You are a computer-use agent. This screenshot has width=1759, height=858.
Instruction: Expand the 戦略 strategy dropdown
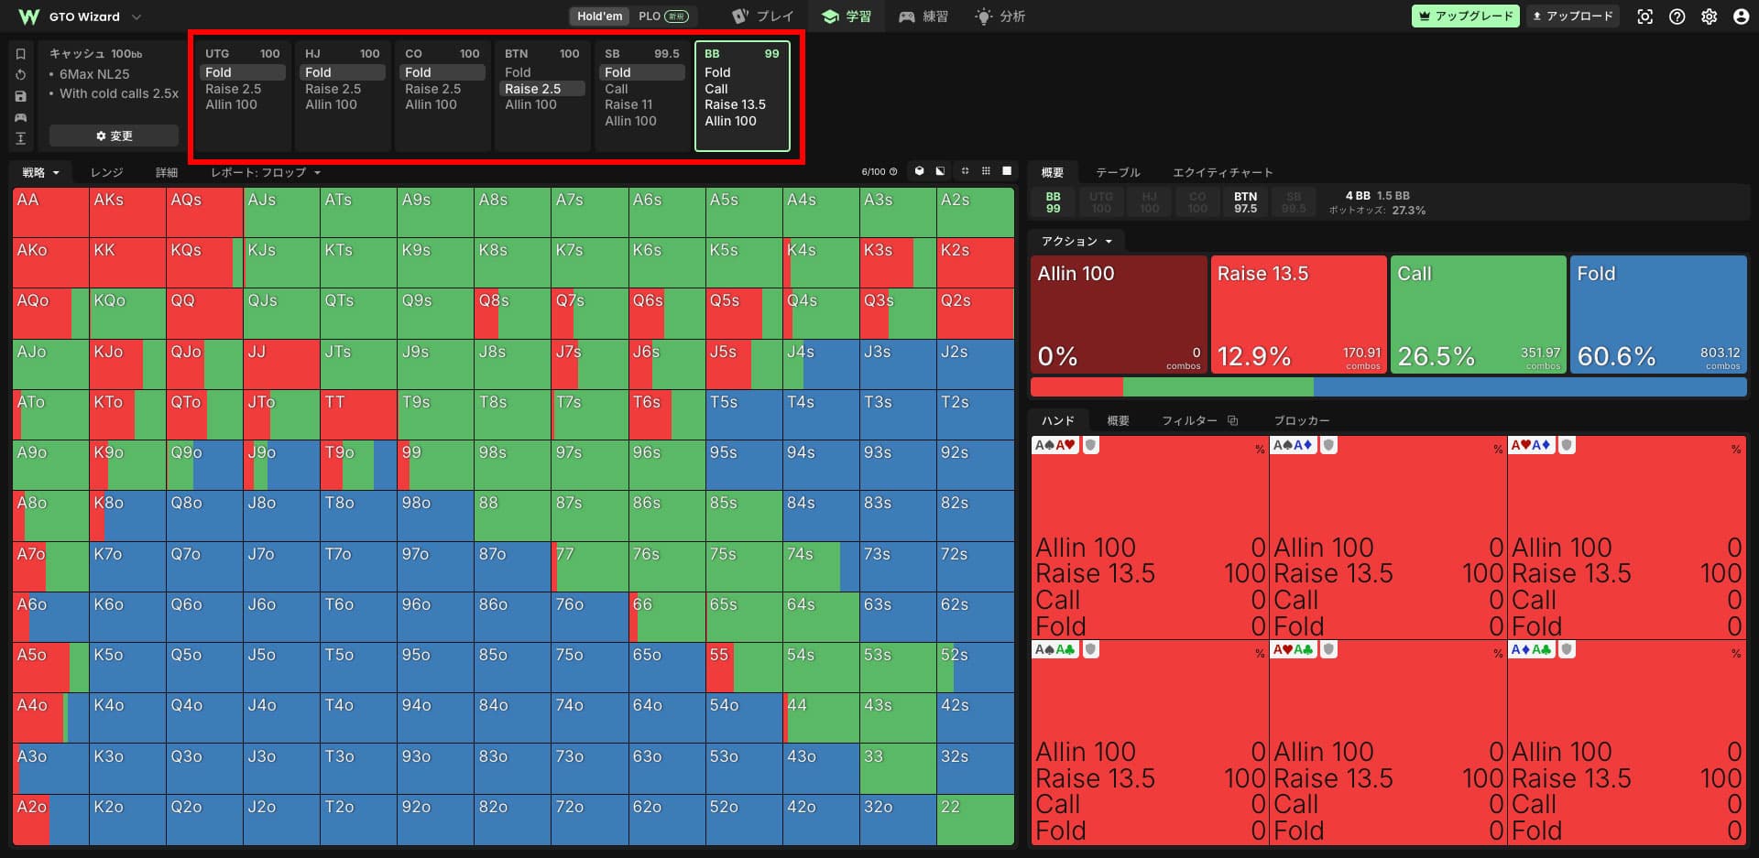40,172
